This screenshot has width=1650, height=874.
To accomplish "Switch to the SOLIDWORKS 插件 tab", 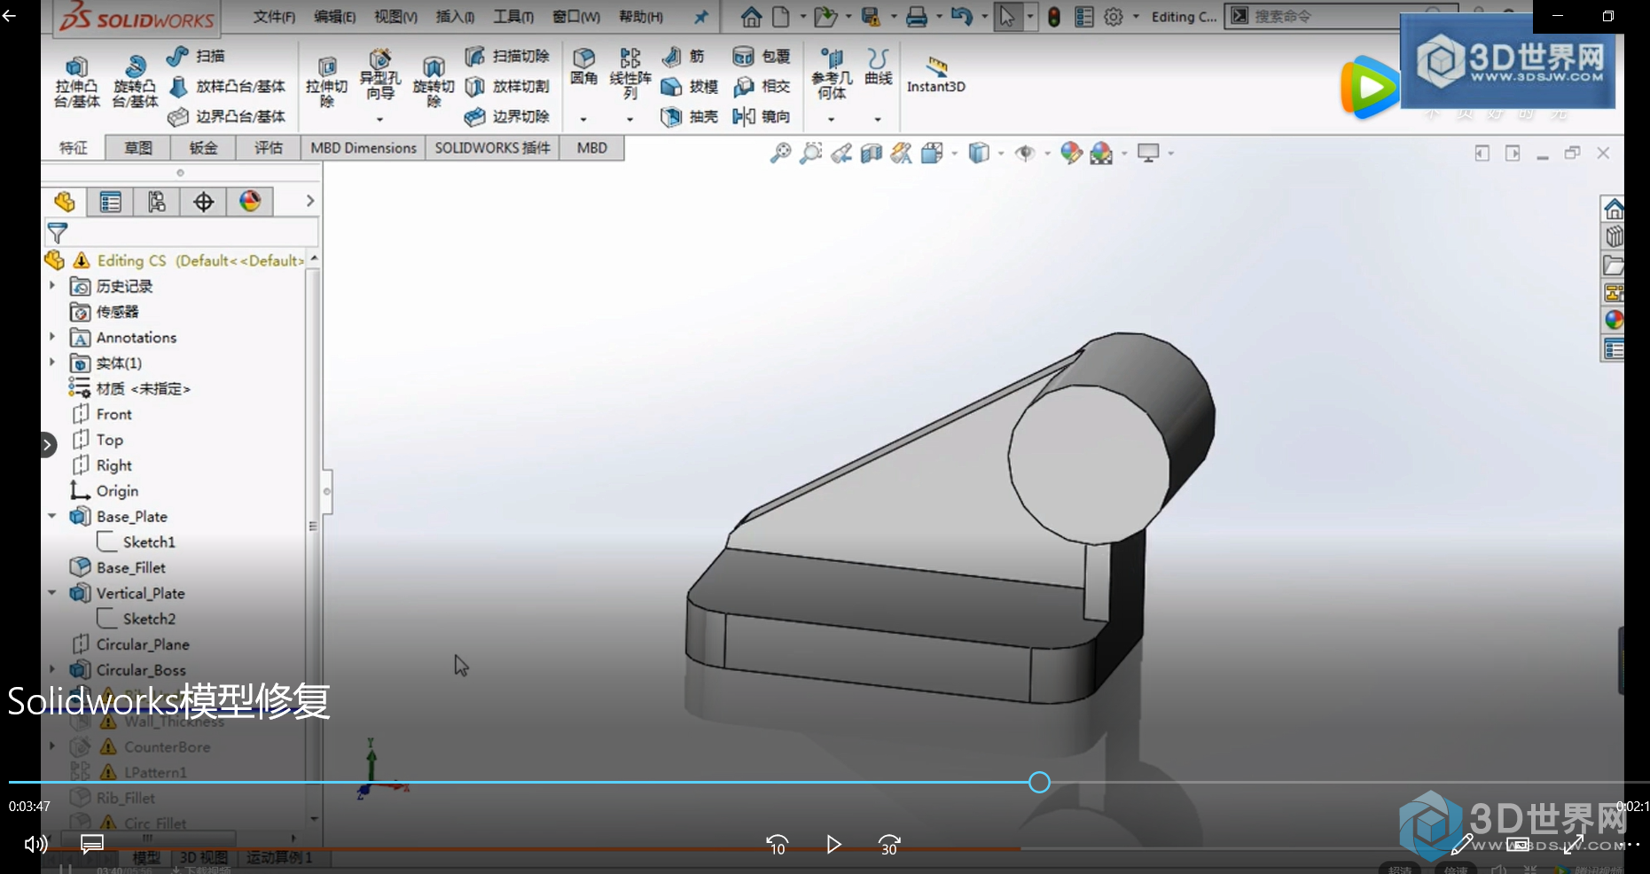I will (x=492, y=148).
